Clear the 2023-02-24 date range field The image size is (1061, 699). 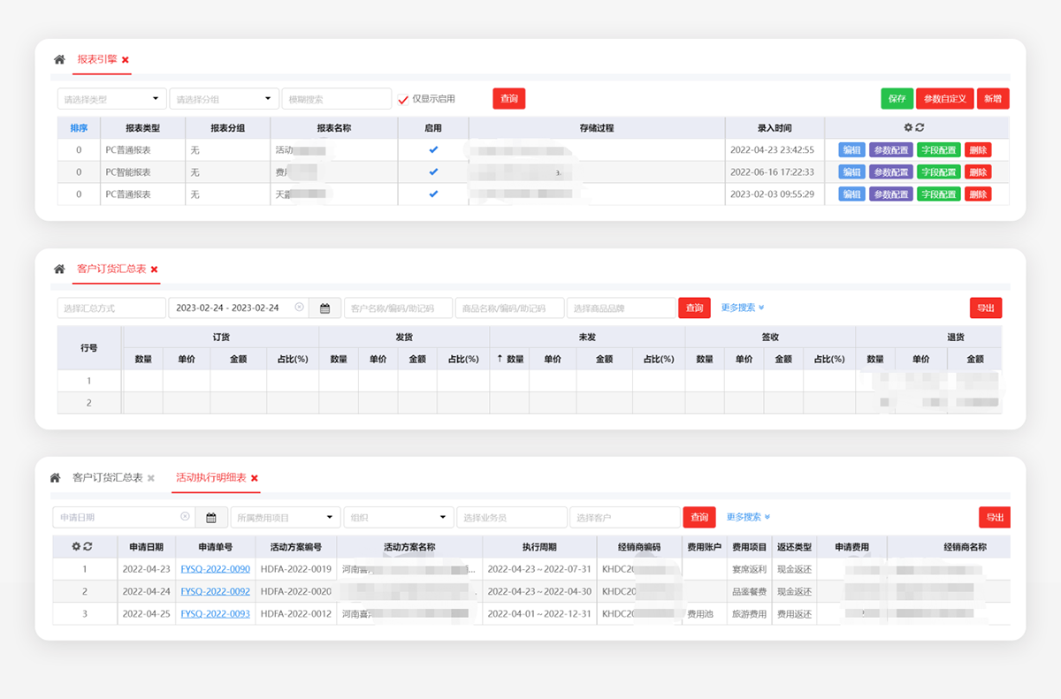coord(300,308)
